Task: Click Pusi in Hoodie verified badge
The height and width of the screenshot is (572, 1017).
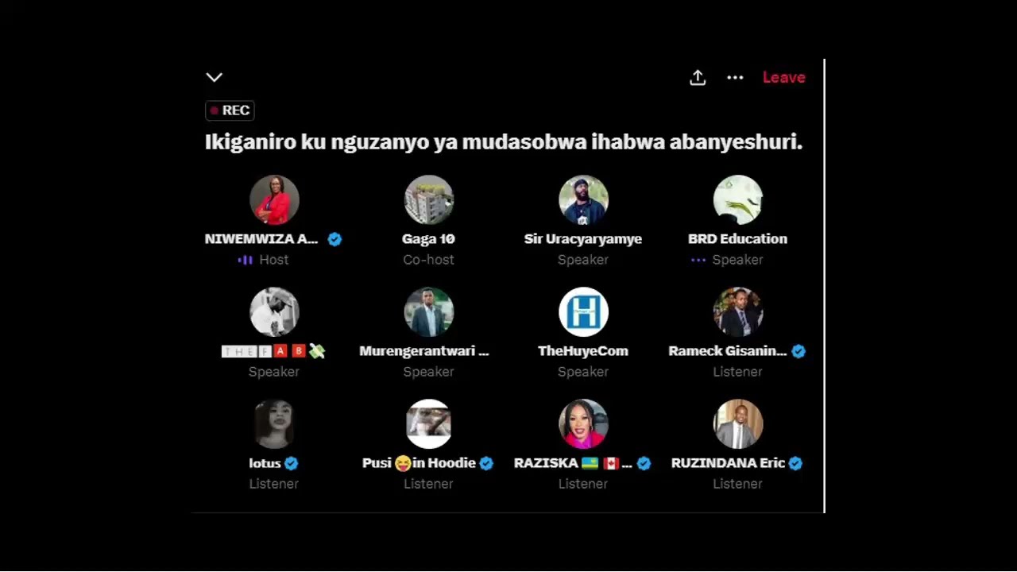Action: [x=486, y=463]
